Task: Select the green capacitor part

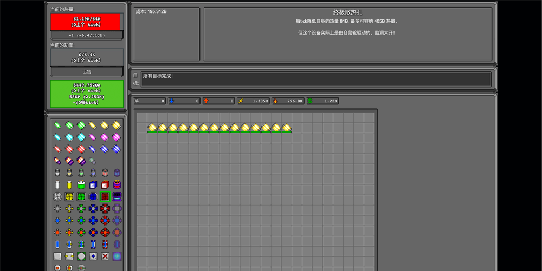Action: (x=81, y=185)
